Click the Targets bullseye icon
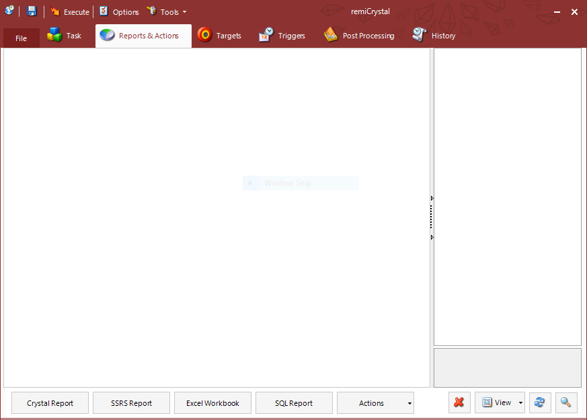Screen dimensions: 587x420 205,35
